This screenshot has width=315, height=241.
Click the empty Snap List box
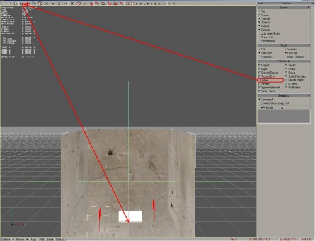pos(283,116)
